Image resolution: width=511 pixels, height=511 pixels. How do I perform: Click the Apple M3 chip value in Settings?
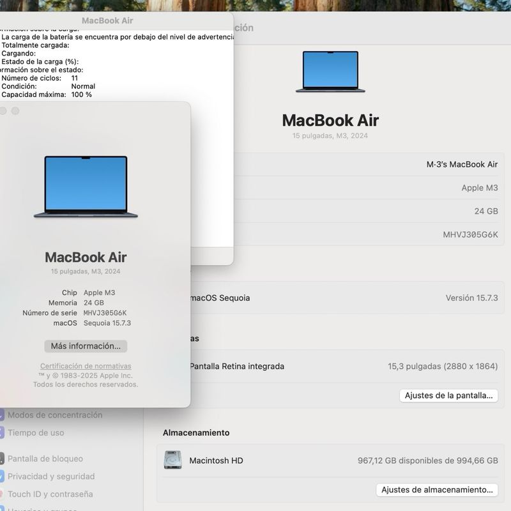480,188
